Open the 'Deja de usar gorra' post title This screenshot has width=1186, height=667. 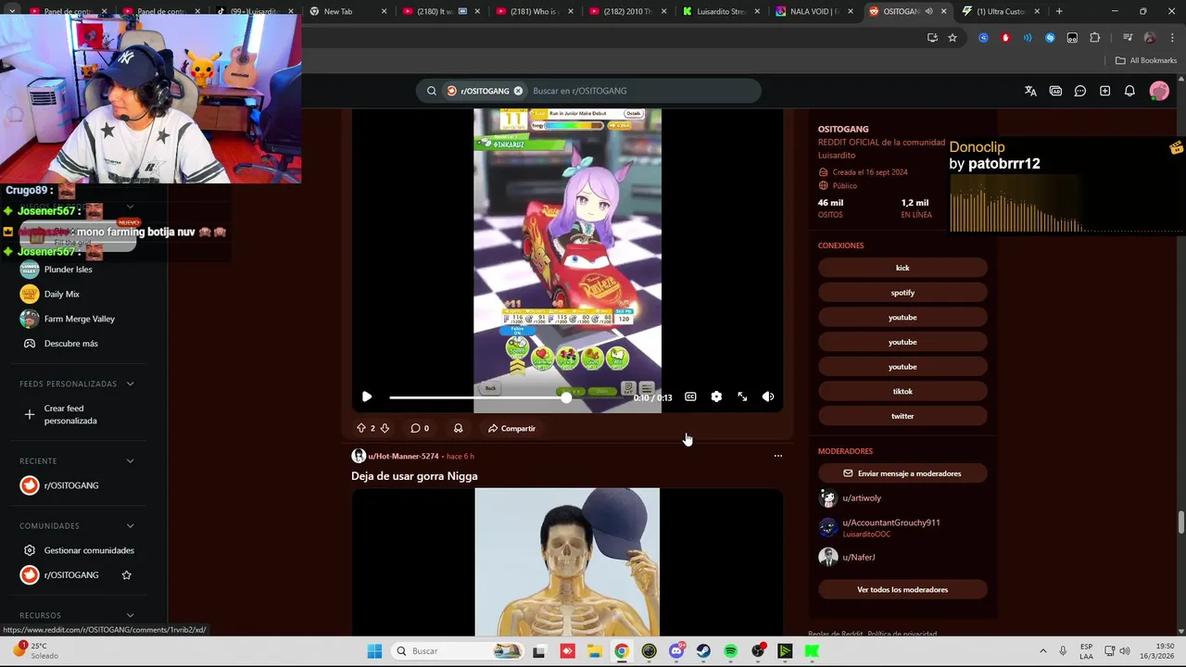(414, 476)
